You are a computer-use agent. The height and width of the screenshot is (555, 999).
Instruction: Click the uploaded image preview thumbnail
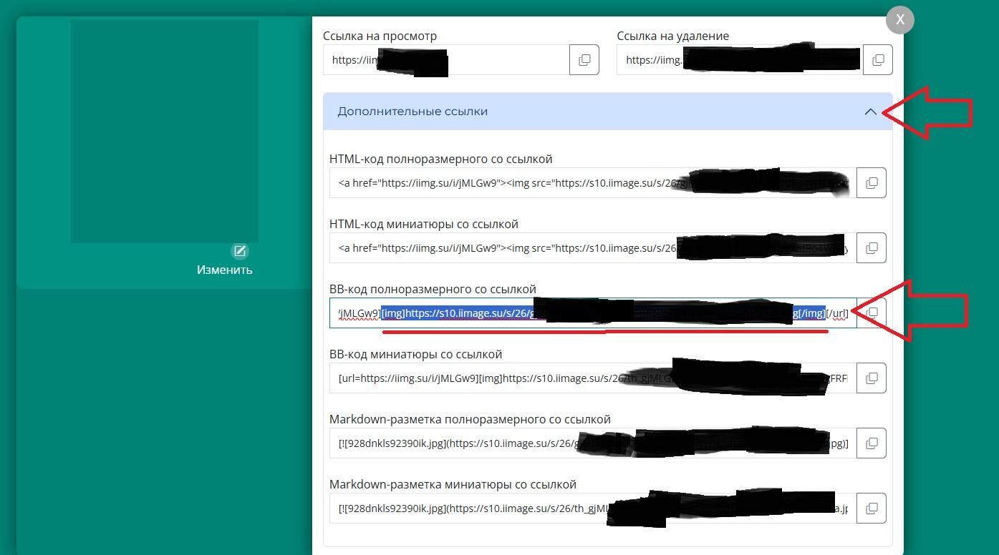point(165,131)
